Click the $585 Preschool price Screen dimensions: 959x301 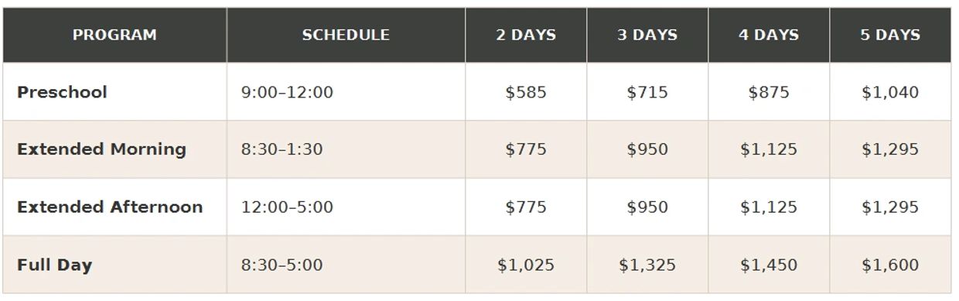pos(526,92)
